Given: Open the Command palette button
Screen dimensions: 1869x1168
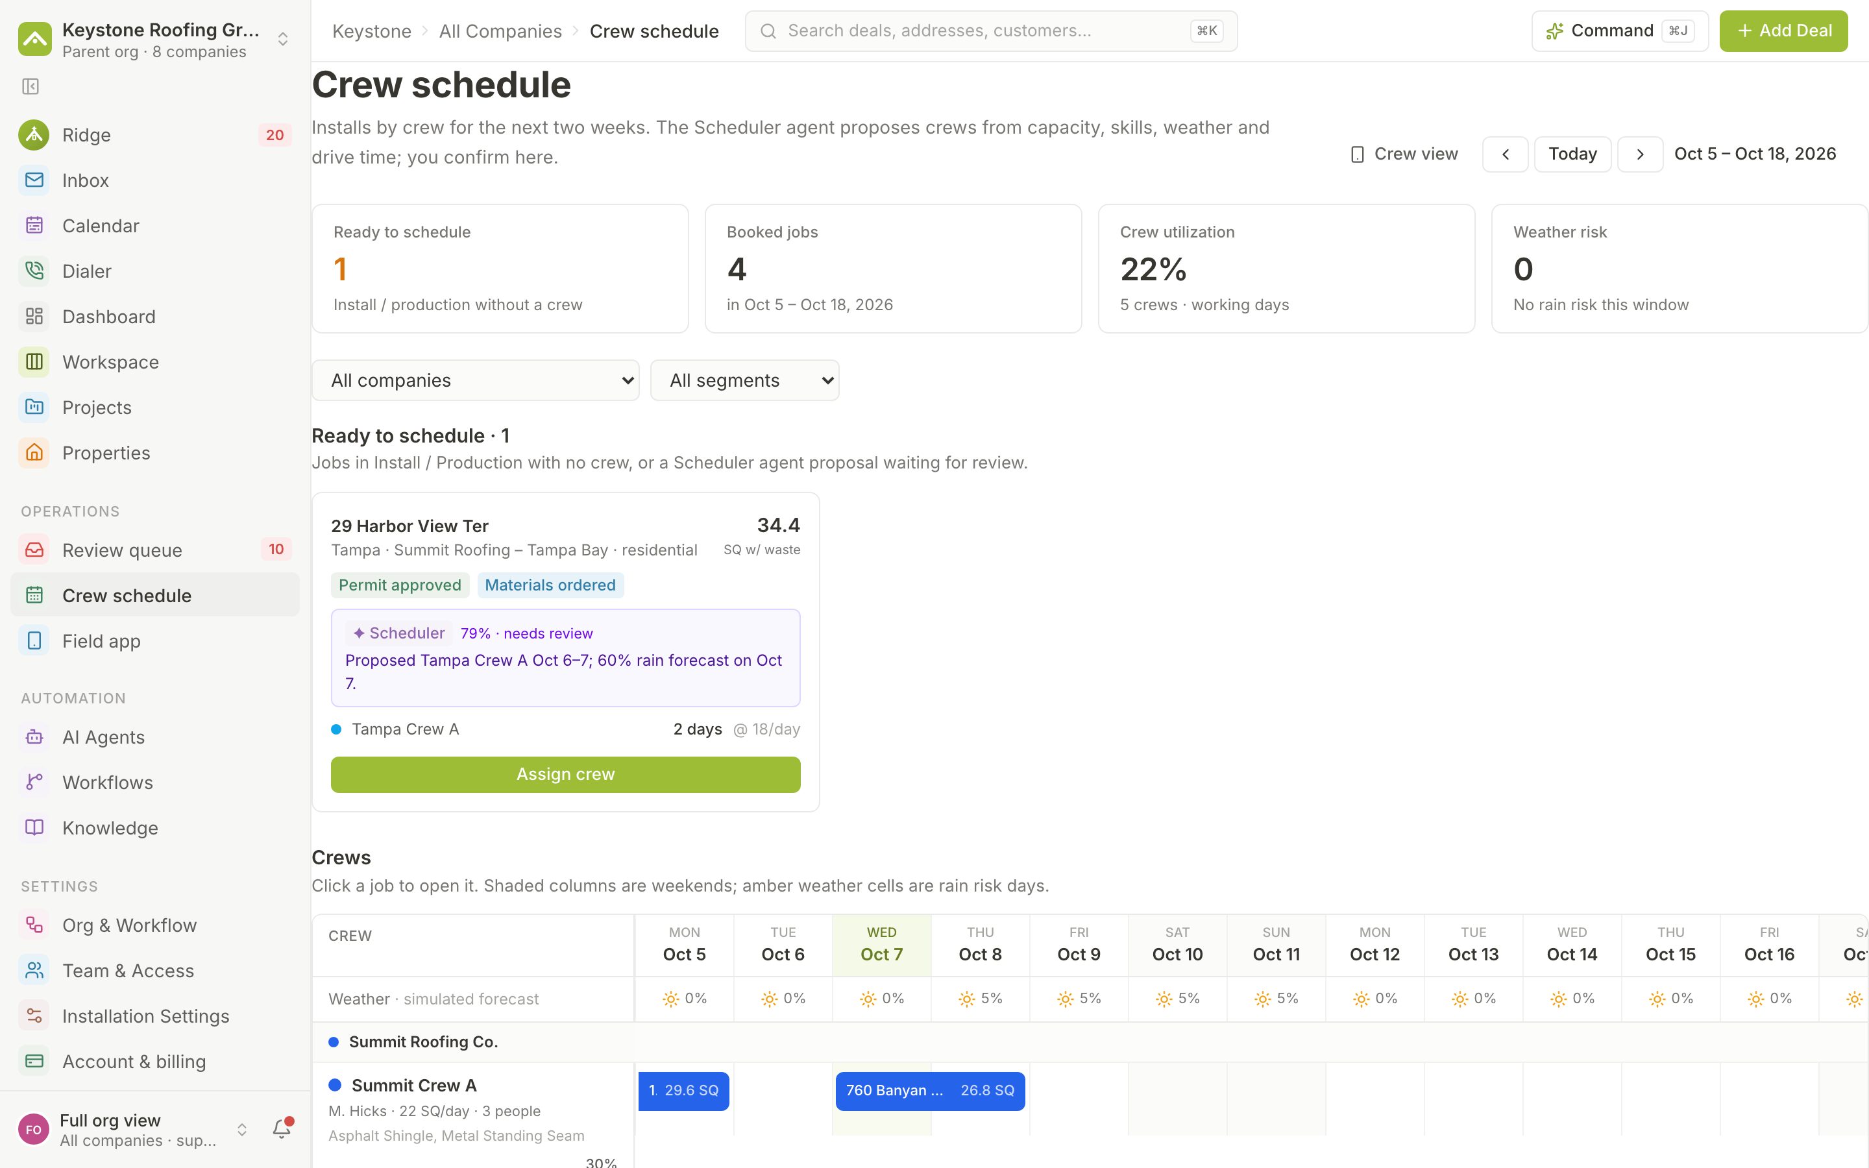Looking at the screenshot, I should pyautogui.click(x=1620, y=31).
